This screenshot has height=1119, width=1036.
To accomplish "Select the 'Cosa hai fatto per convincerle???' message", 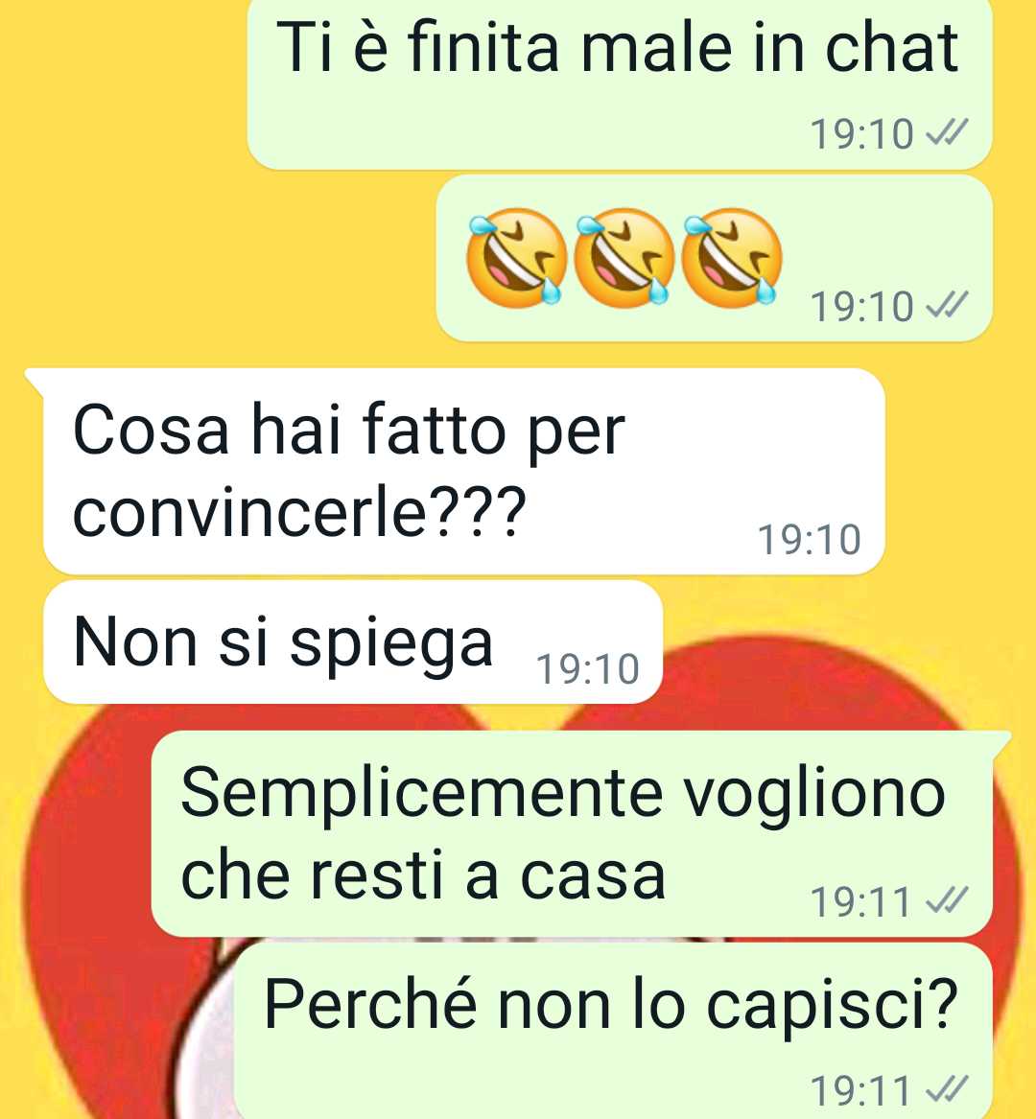I will click(464, 472).
